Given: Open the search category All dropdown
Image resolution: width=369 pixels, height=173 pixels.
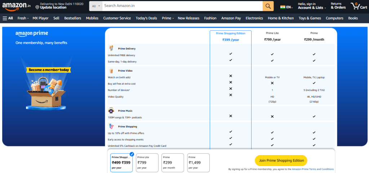Looking at the screenshot, I should click(95, 6).
